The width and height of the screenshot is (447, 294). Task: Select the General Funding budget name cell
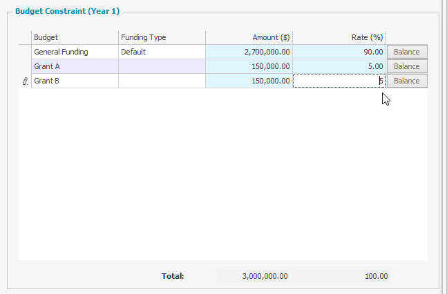(x=75, y=52)
